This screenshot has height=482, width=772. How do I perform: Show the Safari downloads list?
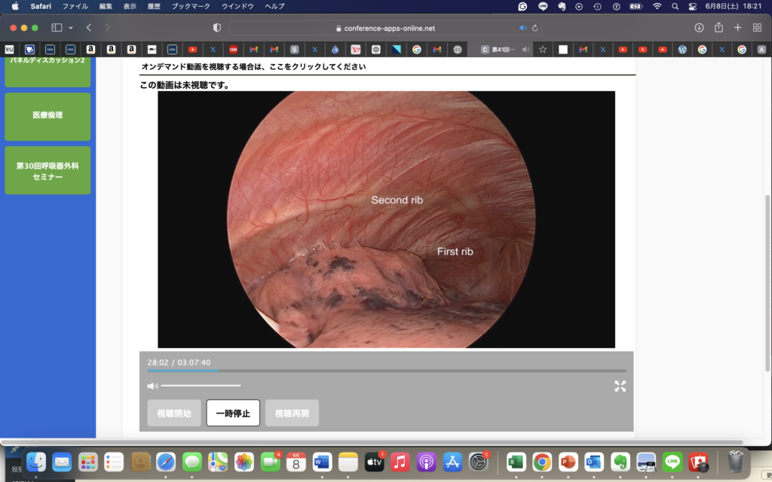[699, 28]
